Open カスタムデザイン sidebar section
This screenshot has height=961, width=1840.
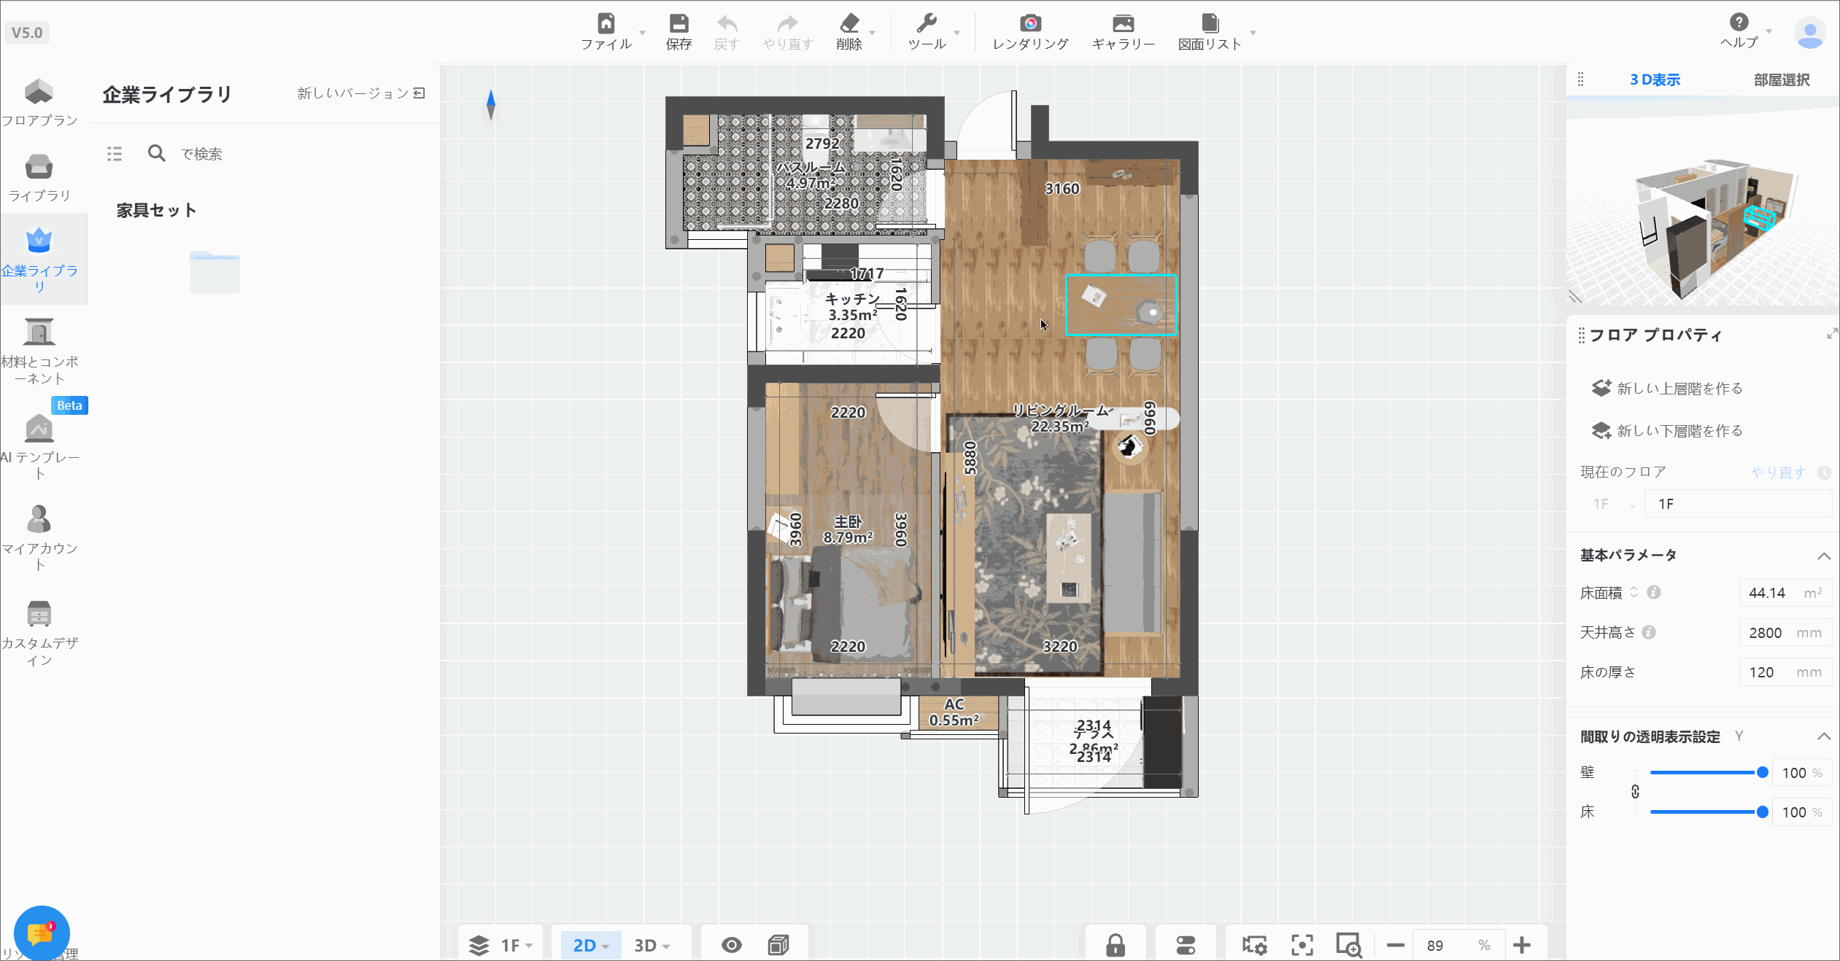[39, 633]
